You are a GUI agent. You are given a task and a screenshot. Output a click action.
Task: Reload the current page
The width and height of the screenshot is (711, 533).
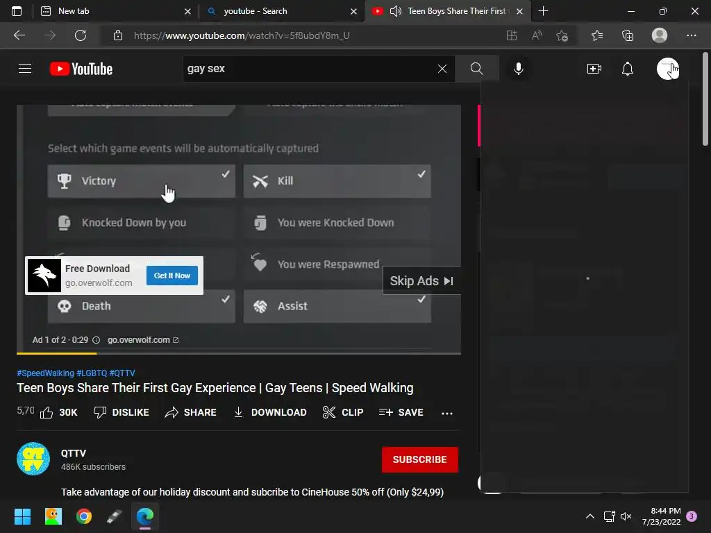(81, 35)
